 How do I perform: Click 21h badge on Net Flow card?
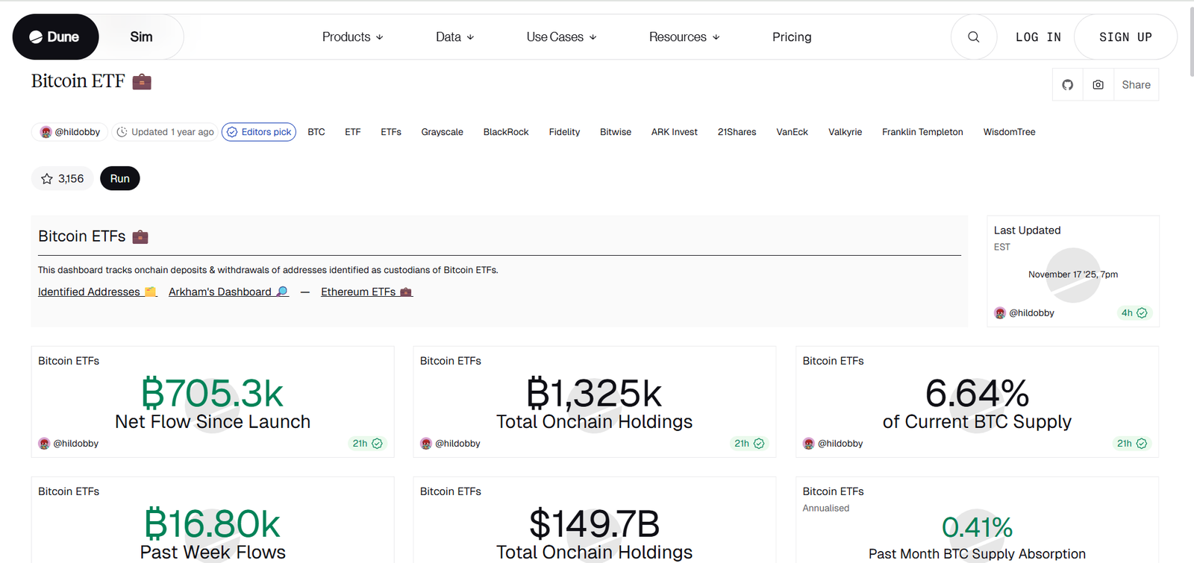(367, 444)
